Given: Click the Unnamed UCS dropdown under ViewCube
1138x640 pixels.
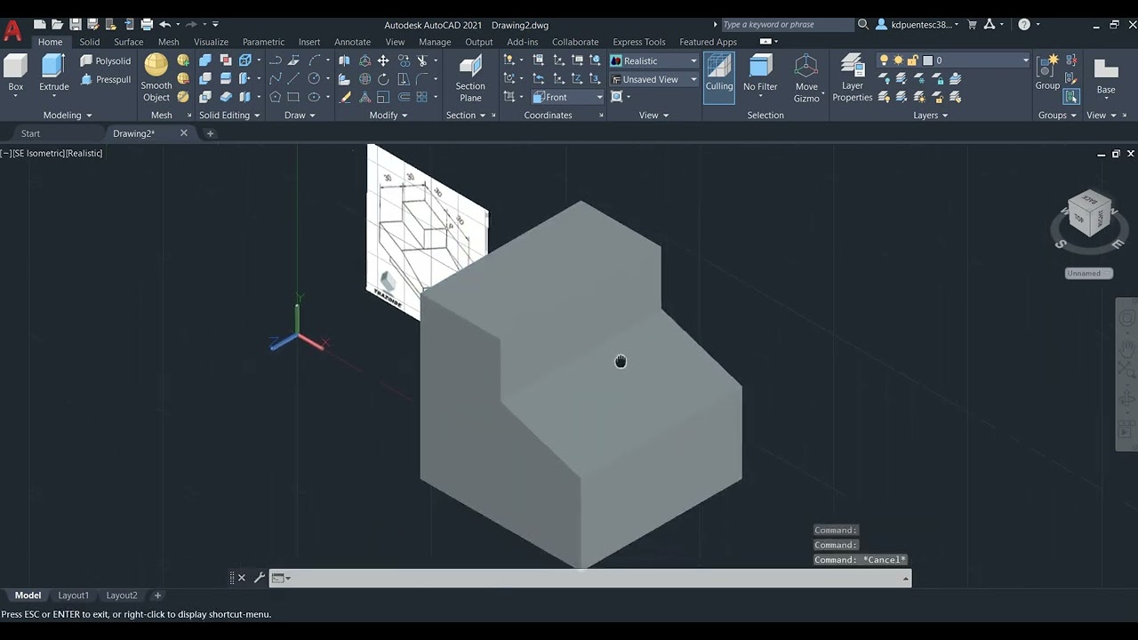Looking at the screenshot, I should pos(1089,274).
